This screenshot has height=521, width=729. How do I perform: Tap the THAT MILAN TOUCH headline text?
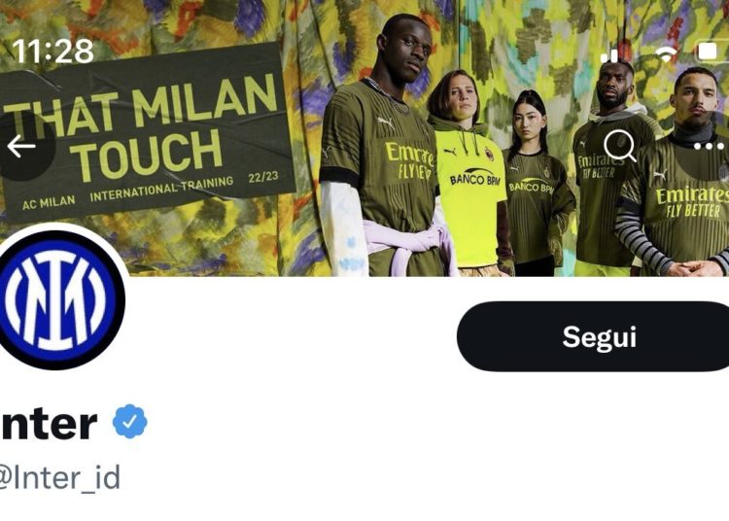click(x=139, y=127)
